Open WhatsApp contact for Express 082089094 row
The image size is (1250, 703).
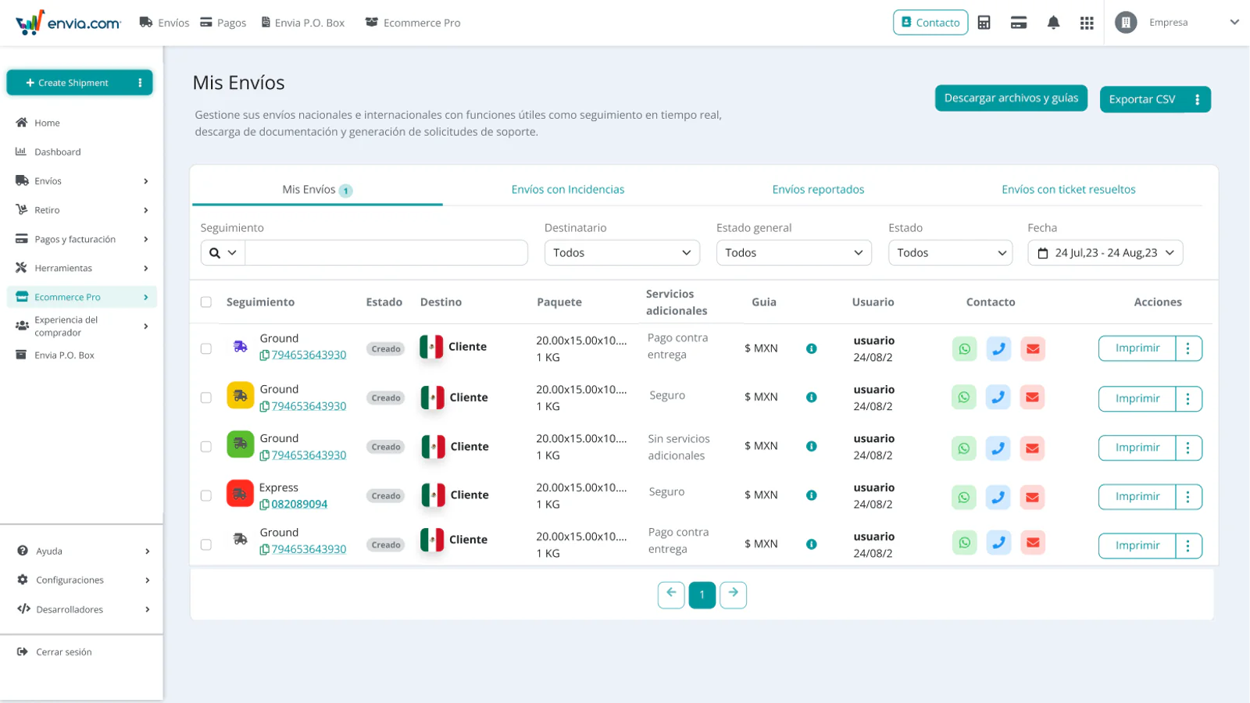[x=964, y=497]
